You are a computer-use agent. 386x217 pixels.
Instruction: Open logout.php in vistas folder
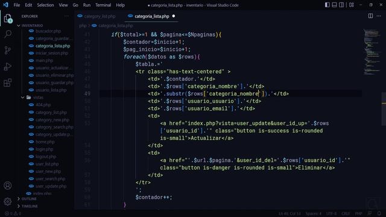tap(46, 157)
